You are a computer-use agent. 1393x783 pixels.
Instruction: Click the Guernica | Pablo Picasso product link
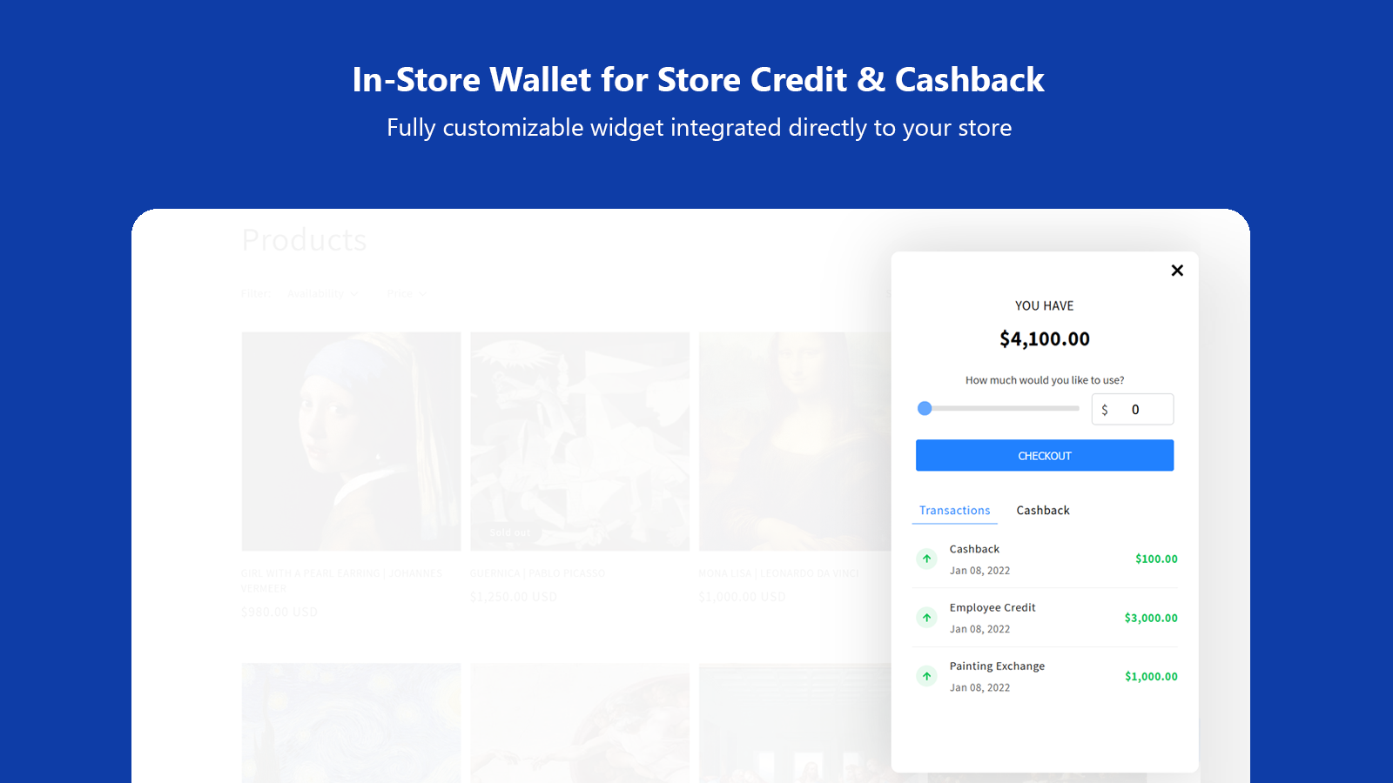(537, 573)
